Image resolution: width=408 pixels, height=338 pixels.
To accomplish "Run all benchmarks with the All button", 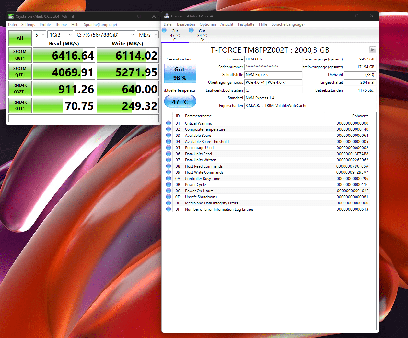I will coord(20,38).
